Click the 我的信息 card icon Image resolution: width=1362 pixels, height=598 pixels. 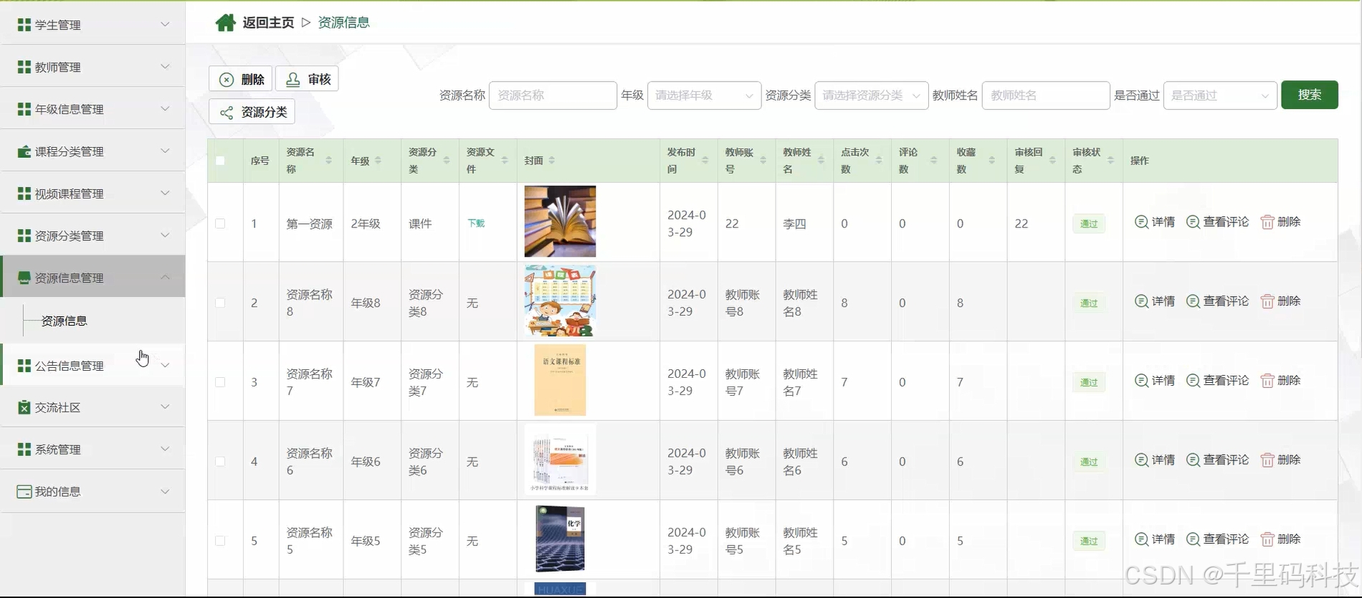(x=24, y=492)
